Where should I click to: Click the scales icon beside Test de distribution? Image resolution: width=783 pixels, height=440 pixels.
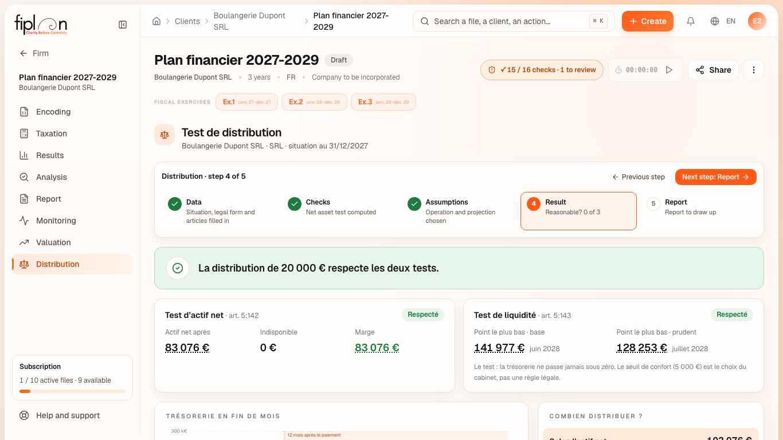pos(165,135)
